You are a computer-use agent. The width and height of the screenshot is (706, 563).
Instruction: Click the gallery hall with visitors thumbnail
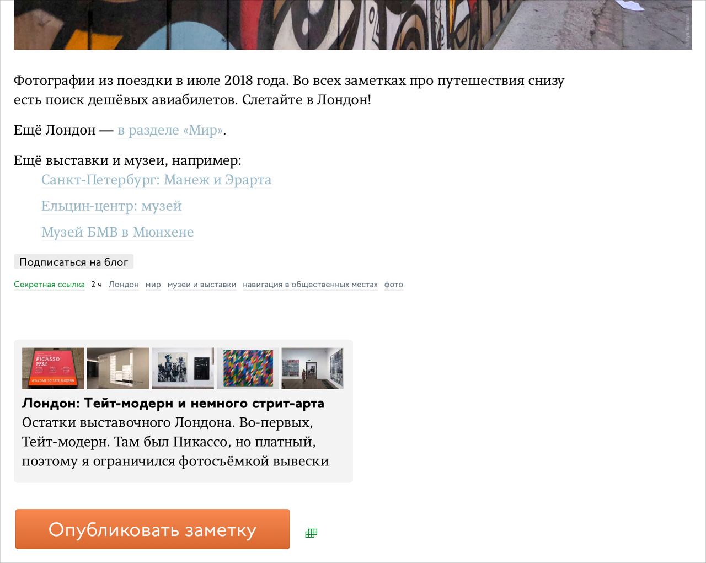312,368
